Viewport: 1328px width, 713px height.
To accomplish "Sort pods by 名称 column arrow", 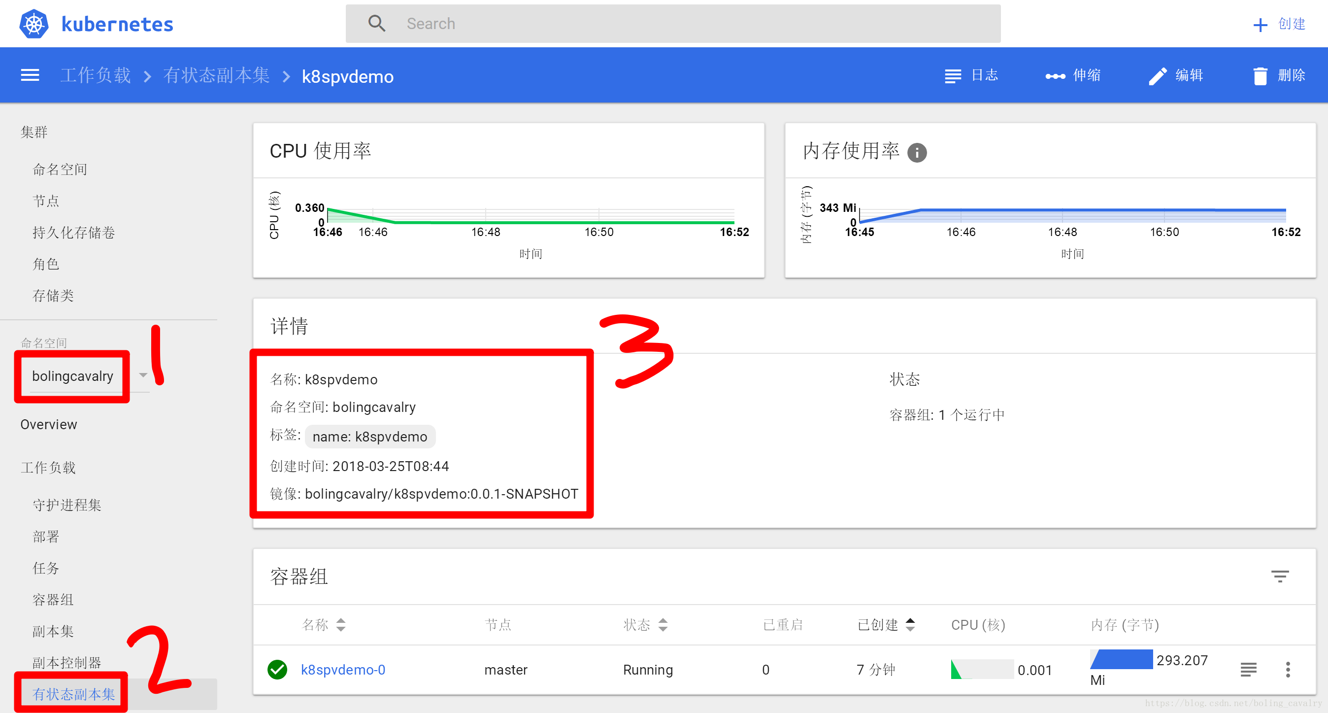I will [x=341, y=625].
